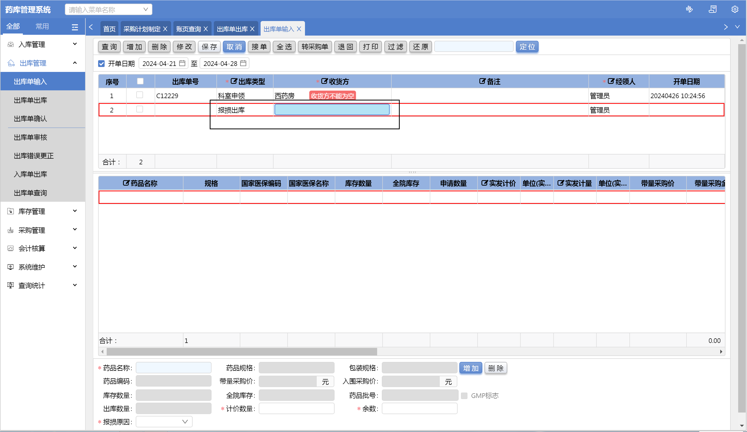Click the 定位 button

(x=527, y=46)
